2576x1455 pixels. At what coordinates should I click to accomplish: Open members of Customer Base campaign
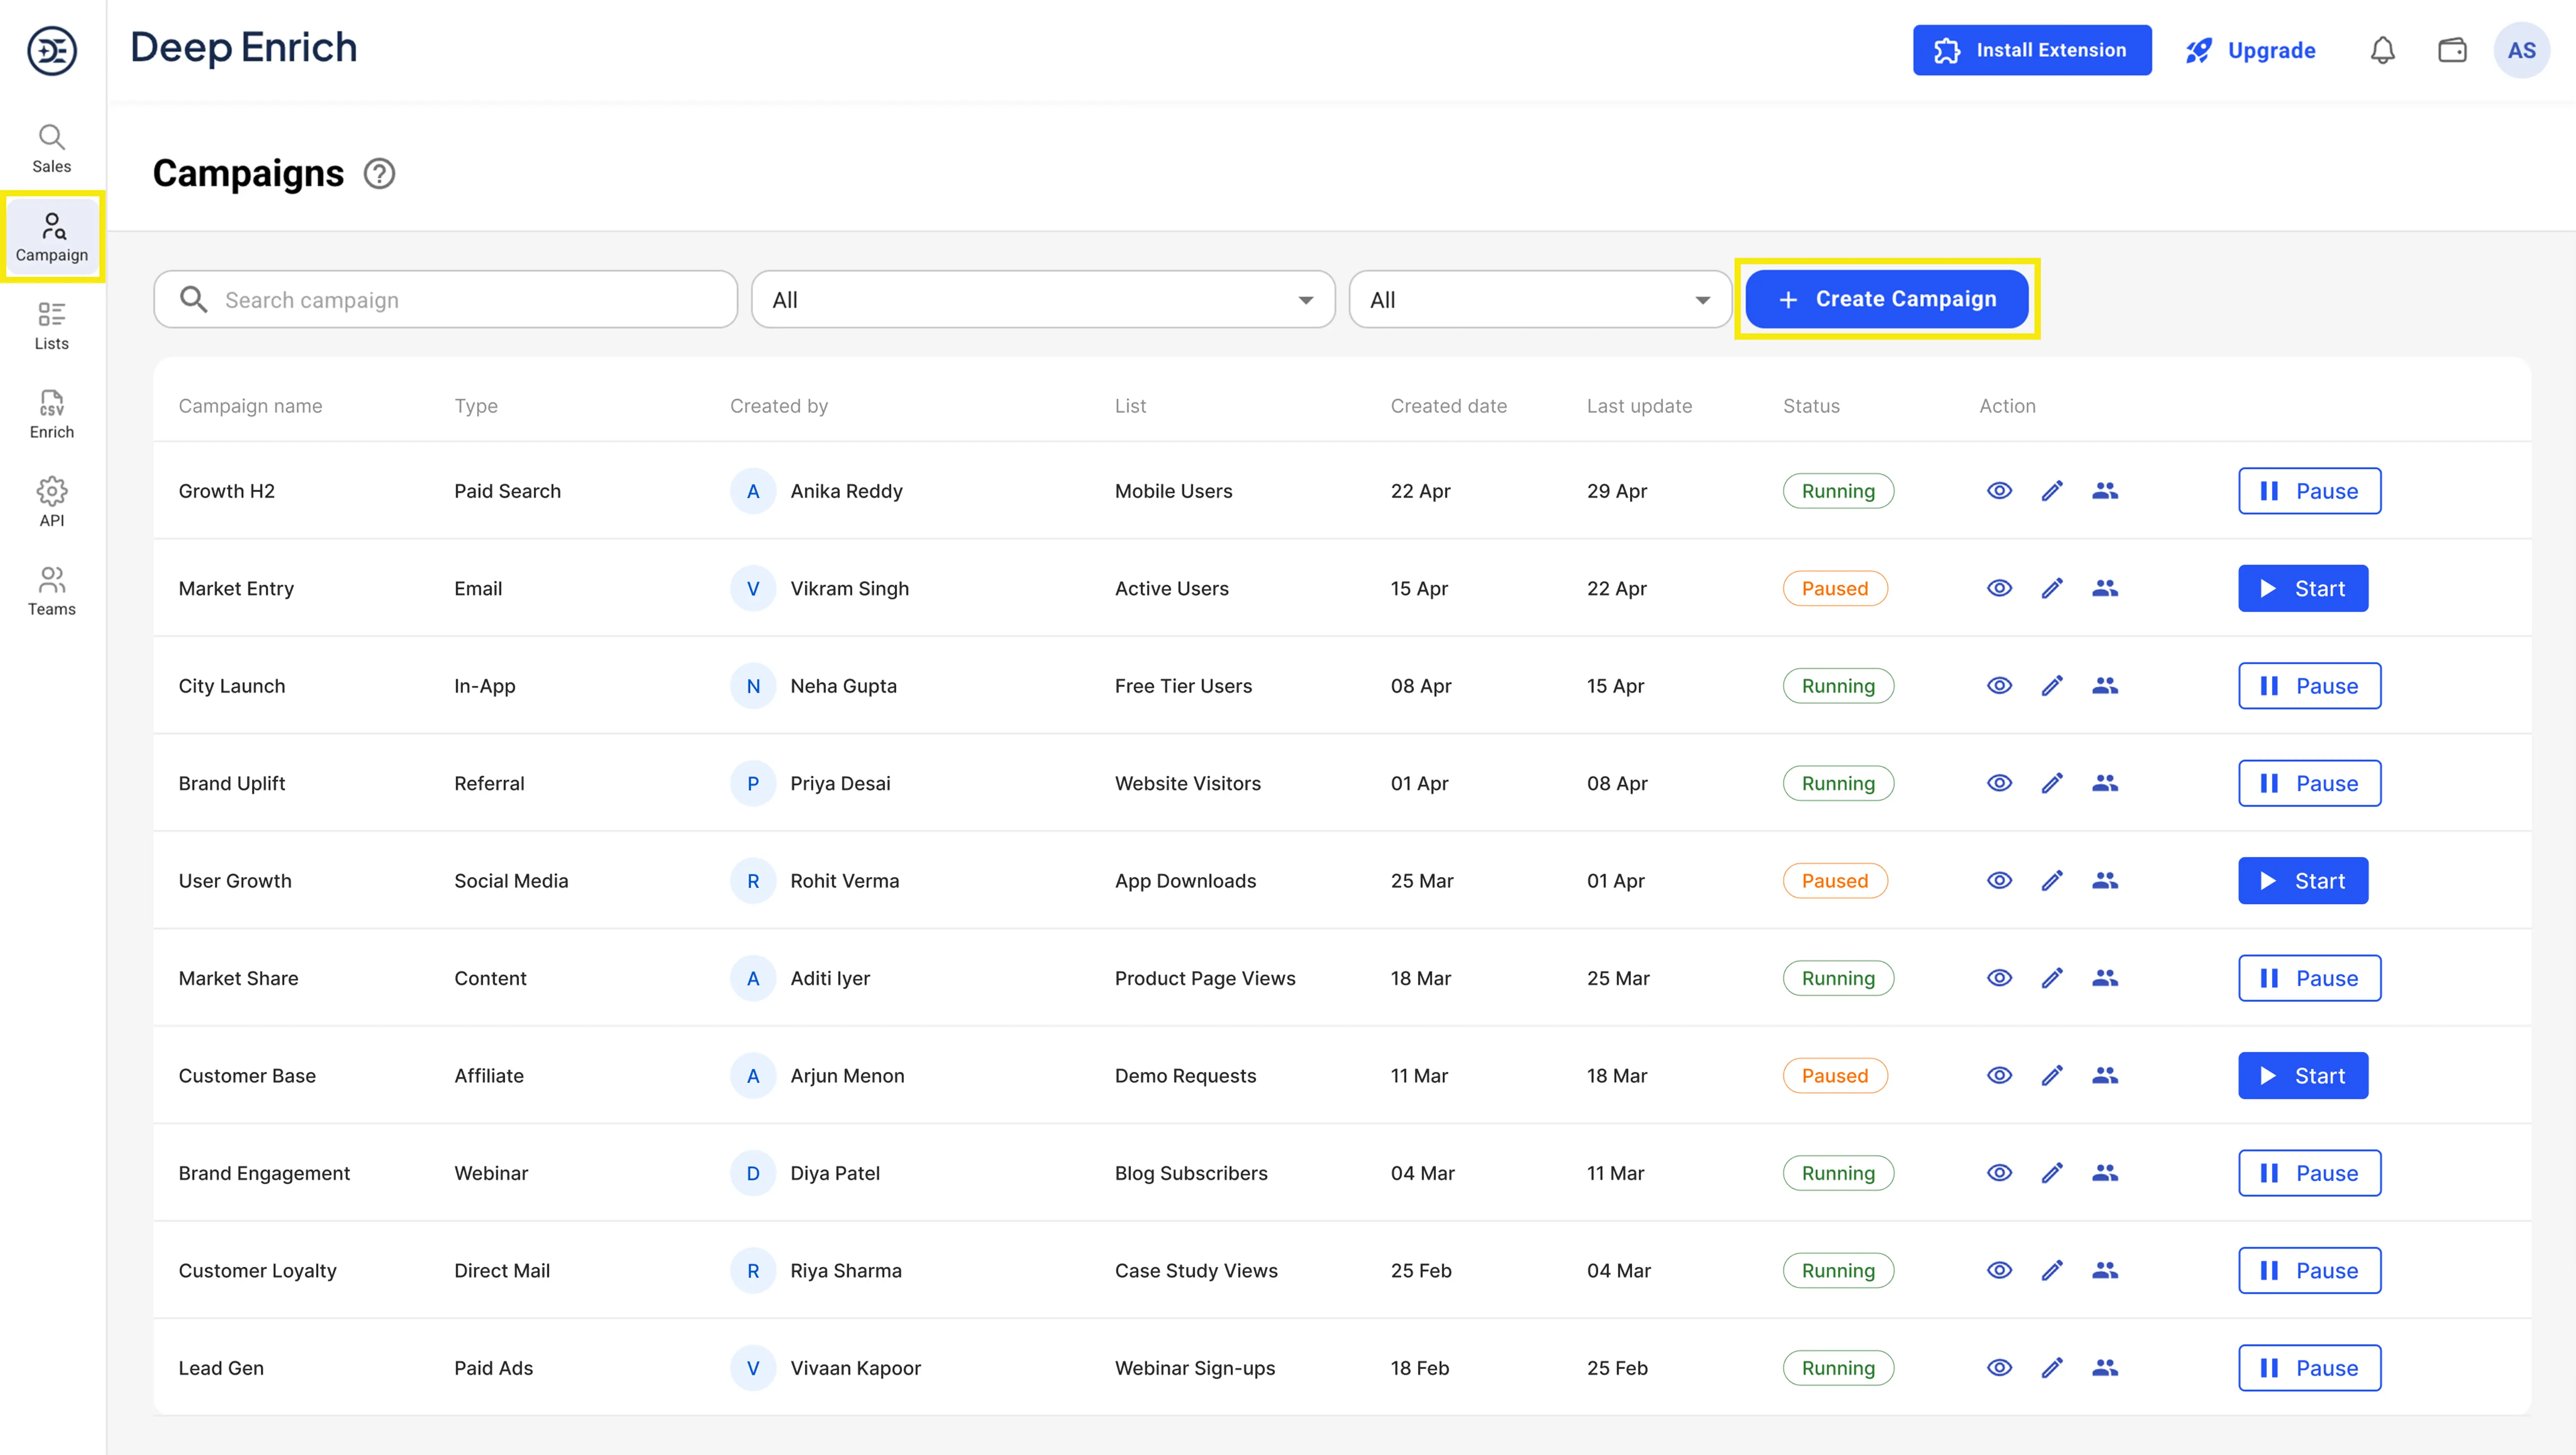[x=2105, y=1075]
